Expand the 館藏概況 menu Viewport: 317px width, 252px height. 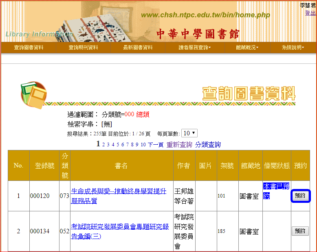tap(247, 48)
